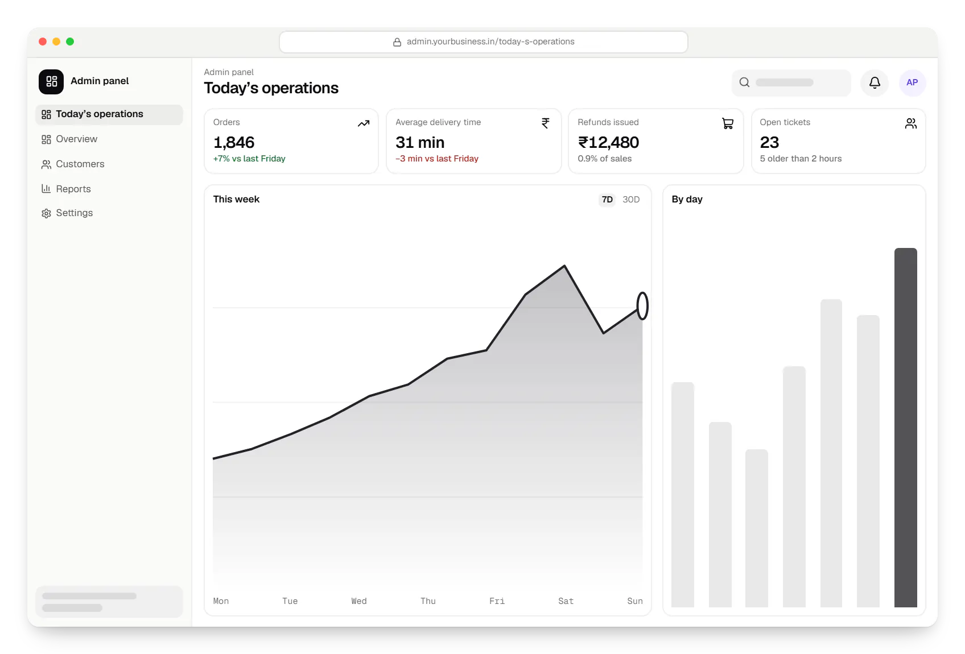Click the 'By day' chart title
Viewport: 965px width, 654px height.
pos(687,200)
